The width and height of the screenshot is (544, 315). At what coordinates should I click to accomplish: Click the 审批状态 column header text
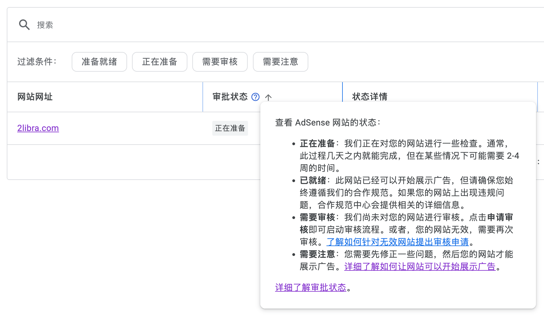pos(230,97)
